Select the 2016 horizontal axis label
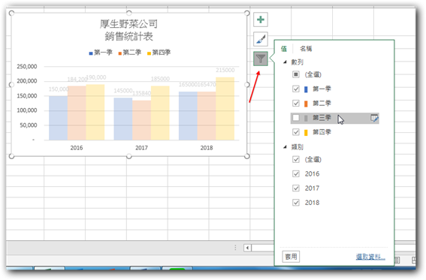This screenshot has height=280, width=426. (77, 148)
